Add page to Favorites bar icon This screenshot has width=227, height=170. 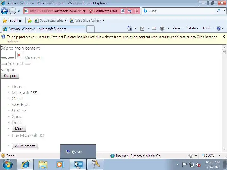30,20
